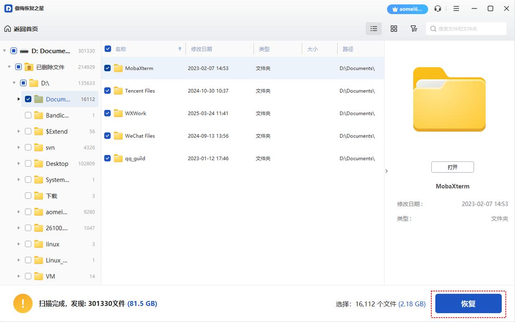Click the home icon to return home

(8, 29)
